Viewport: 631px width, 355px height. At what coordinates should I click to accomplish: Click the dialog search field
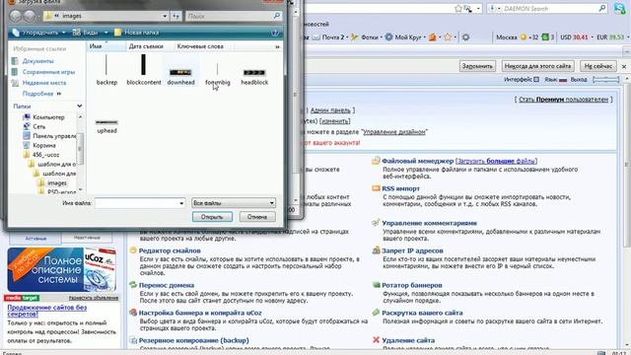tap(230, 16)
